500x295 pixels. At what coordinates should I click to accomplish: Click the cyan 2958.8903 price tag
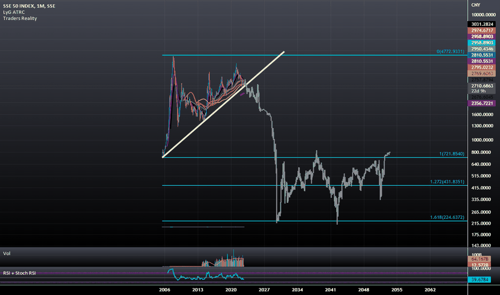point(482,43)
